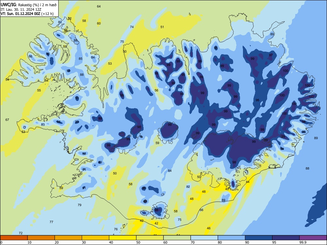Click the dark orange 0–10 legend swatch
The image size is (327, 245).
tap(14, 238)
